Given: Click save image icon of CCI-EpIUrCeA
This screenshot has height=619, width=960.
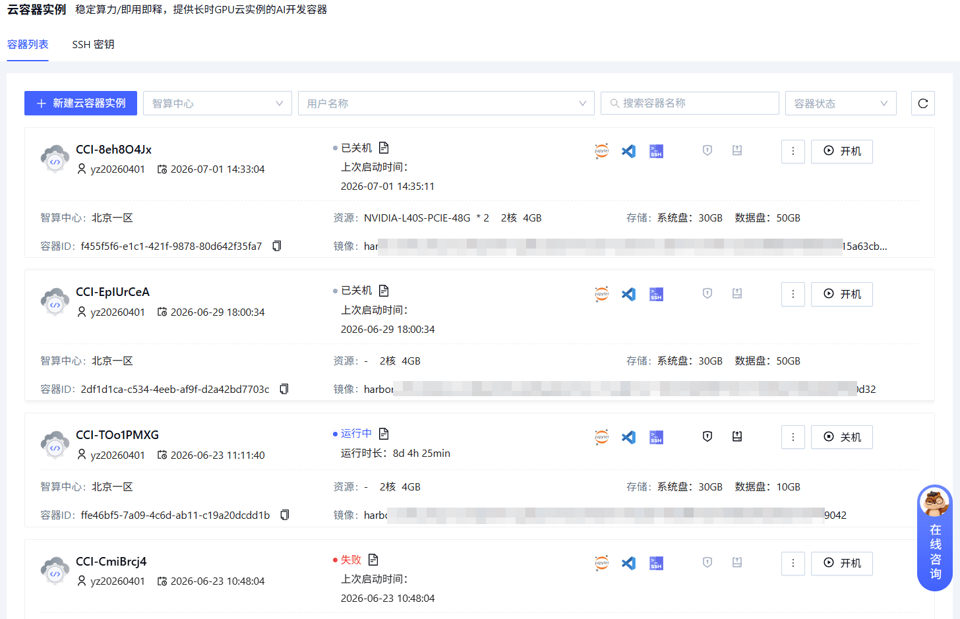Looking at the screenshot, I should 737,293.
